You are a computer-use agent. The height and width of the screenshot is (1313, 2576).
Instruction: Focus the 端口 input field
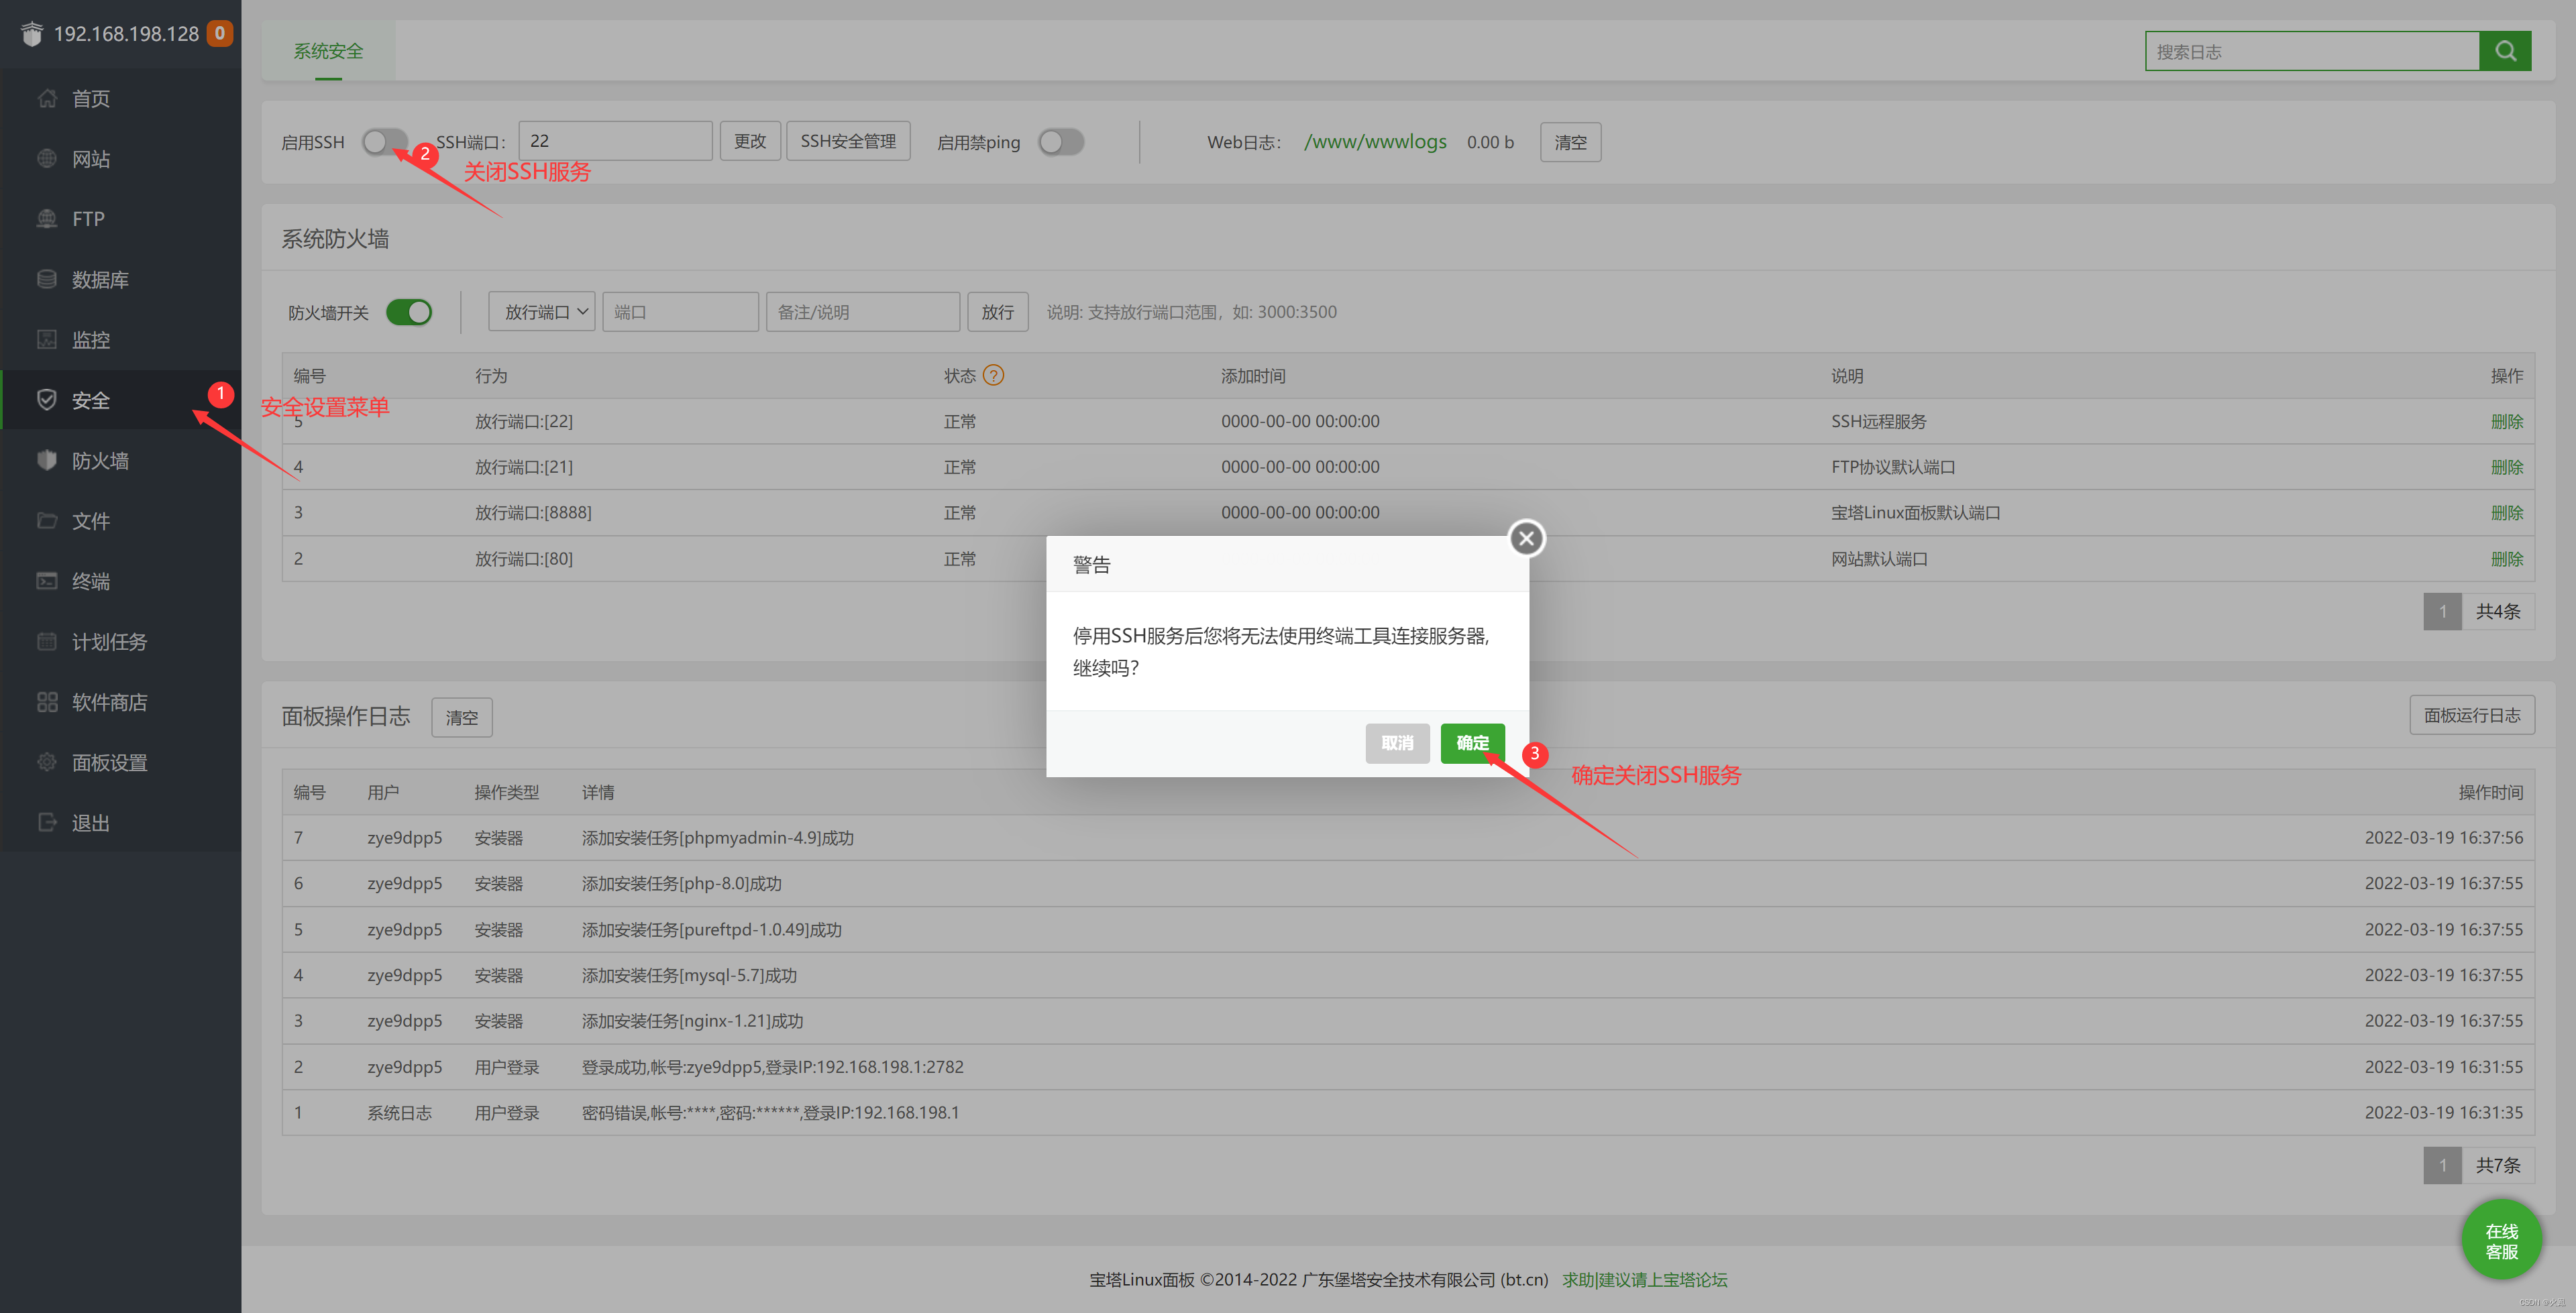pos(680,312)
